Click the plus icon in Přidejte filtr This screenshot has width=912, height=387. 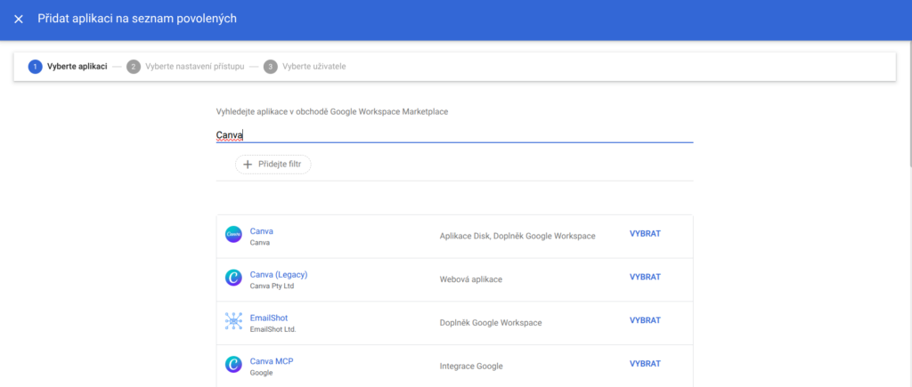point(248,165)
